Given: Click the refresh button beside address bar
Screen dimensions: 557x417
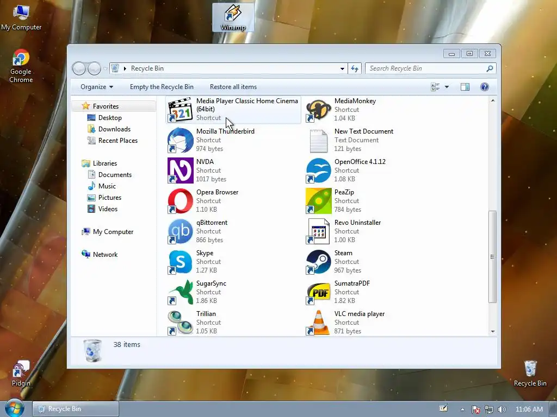Looking at the screenshot, I should point(355,68).
